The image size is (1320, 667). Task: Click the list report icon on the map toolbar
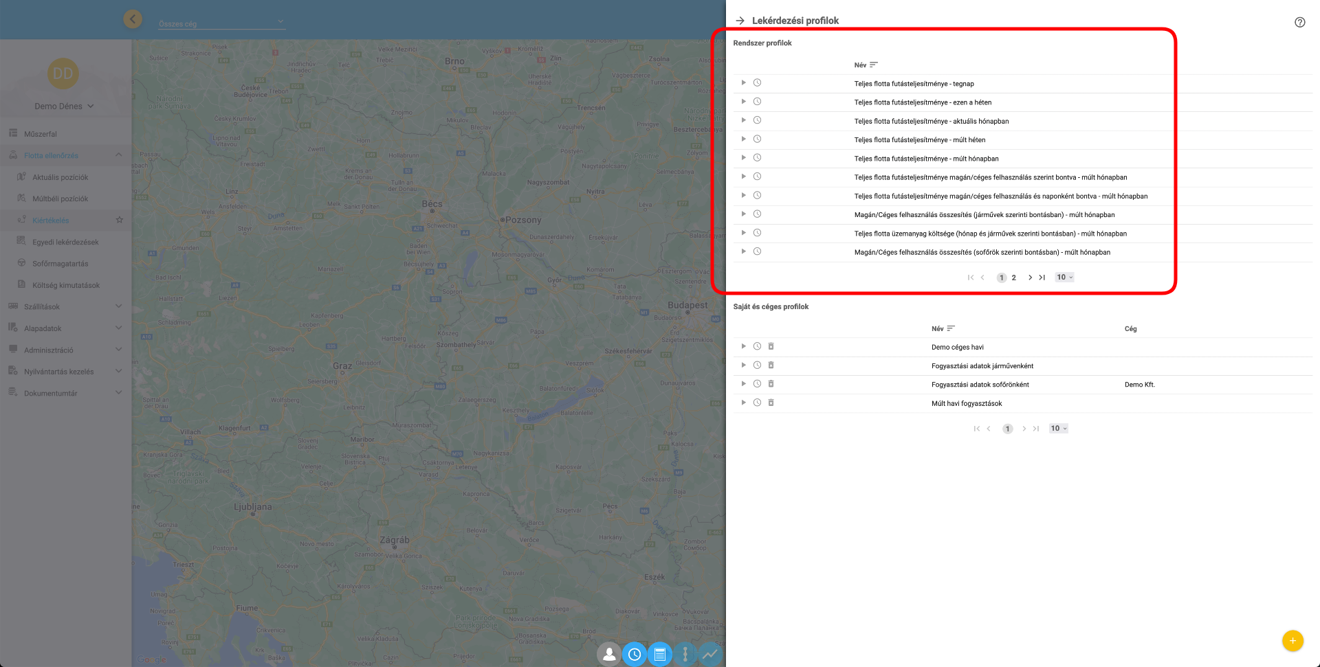click(x=659, y=655)
